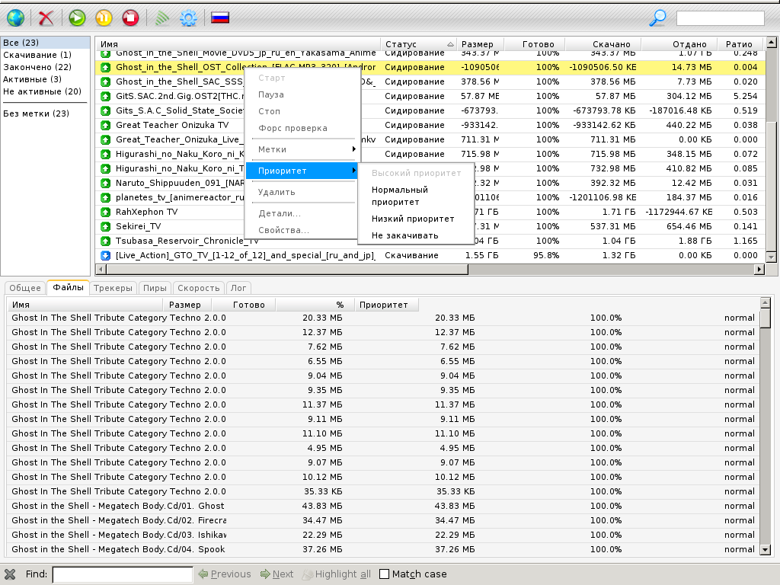Open settings via the blue gear icon
This screenshot has height=585, width=780.
(189, 18)
